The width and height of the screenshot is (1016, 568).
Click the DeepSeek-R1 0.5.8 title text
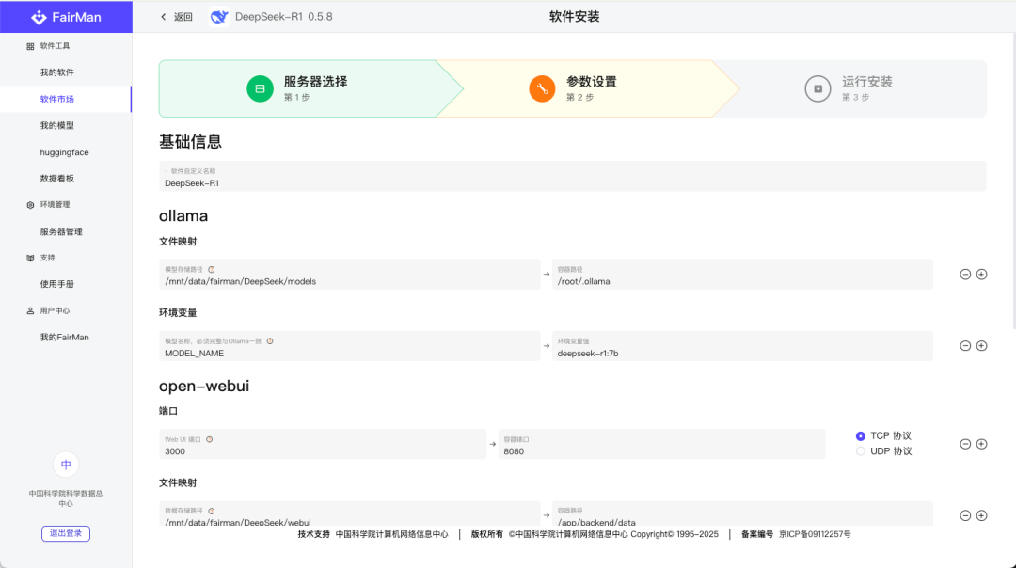pyautogui.click(x=284, y=17)
